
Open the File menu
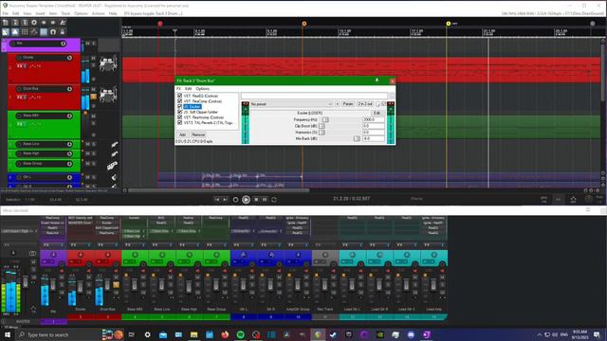[6, 13]
